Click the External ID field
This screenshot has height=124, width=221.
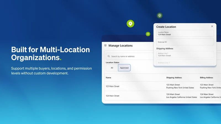(185, 42)
